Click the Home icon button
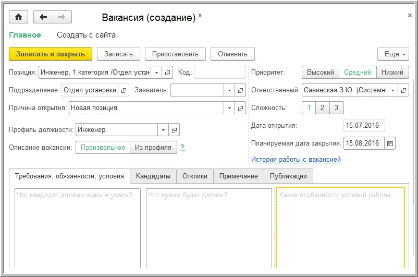 (19, 17)
